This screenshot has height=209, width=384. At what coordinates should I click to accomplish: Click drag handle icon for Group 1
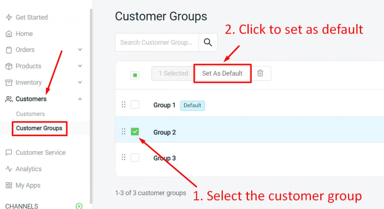(123, 104)
